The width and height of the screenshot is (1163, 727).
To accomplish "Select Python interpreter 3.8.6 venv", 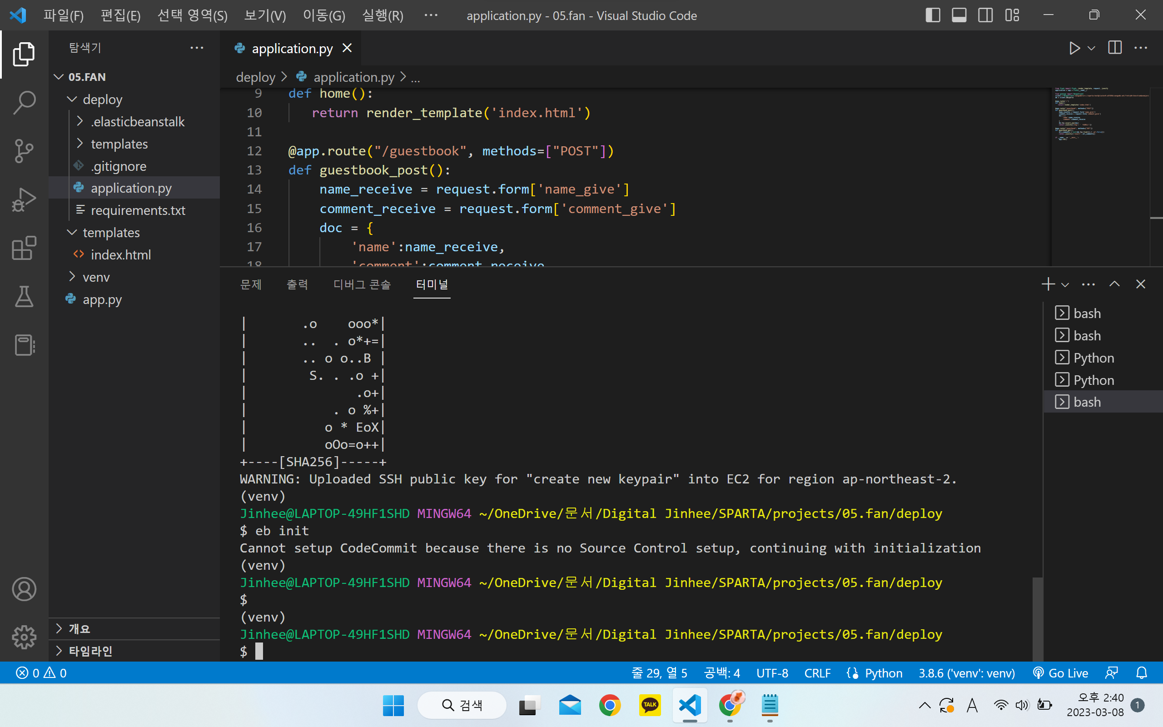I will pos(966,672).
